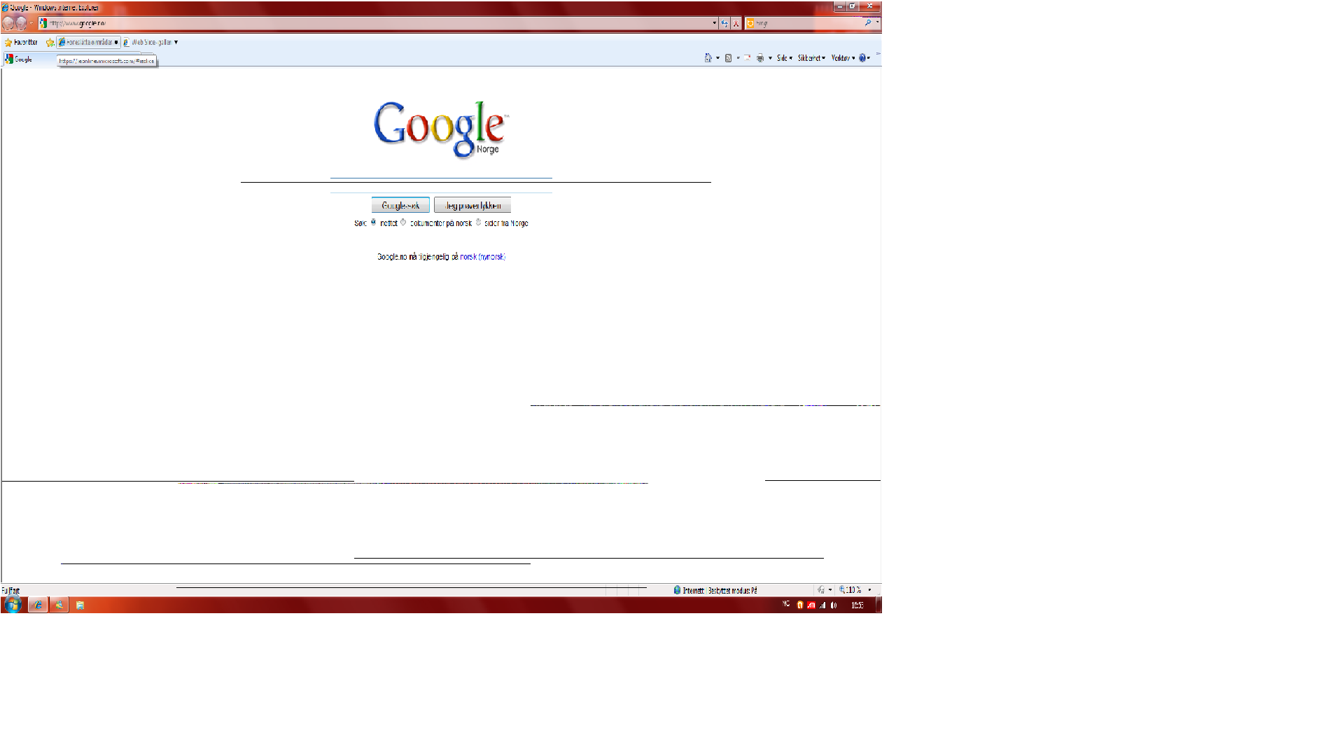Go forward with the Forward arrow button
The image size is (1344, 756).
pos(22,23)
